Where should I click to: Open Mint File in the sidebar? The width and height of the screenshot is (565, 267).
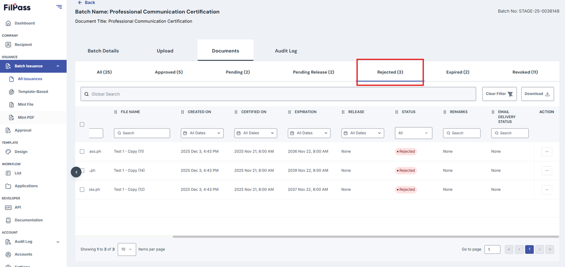[25, 105]
